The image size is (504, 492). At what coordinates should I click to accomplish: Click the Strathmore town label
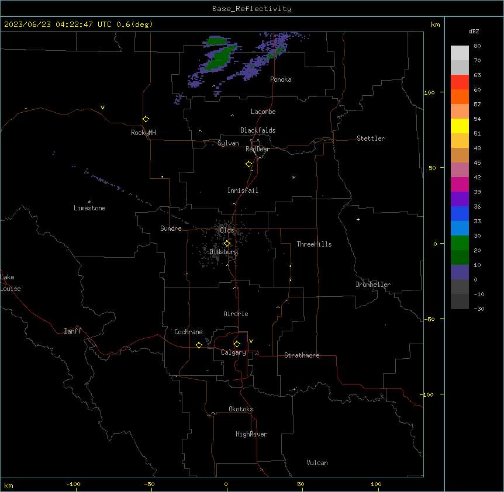click(302, 355)
